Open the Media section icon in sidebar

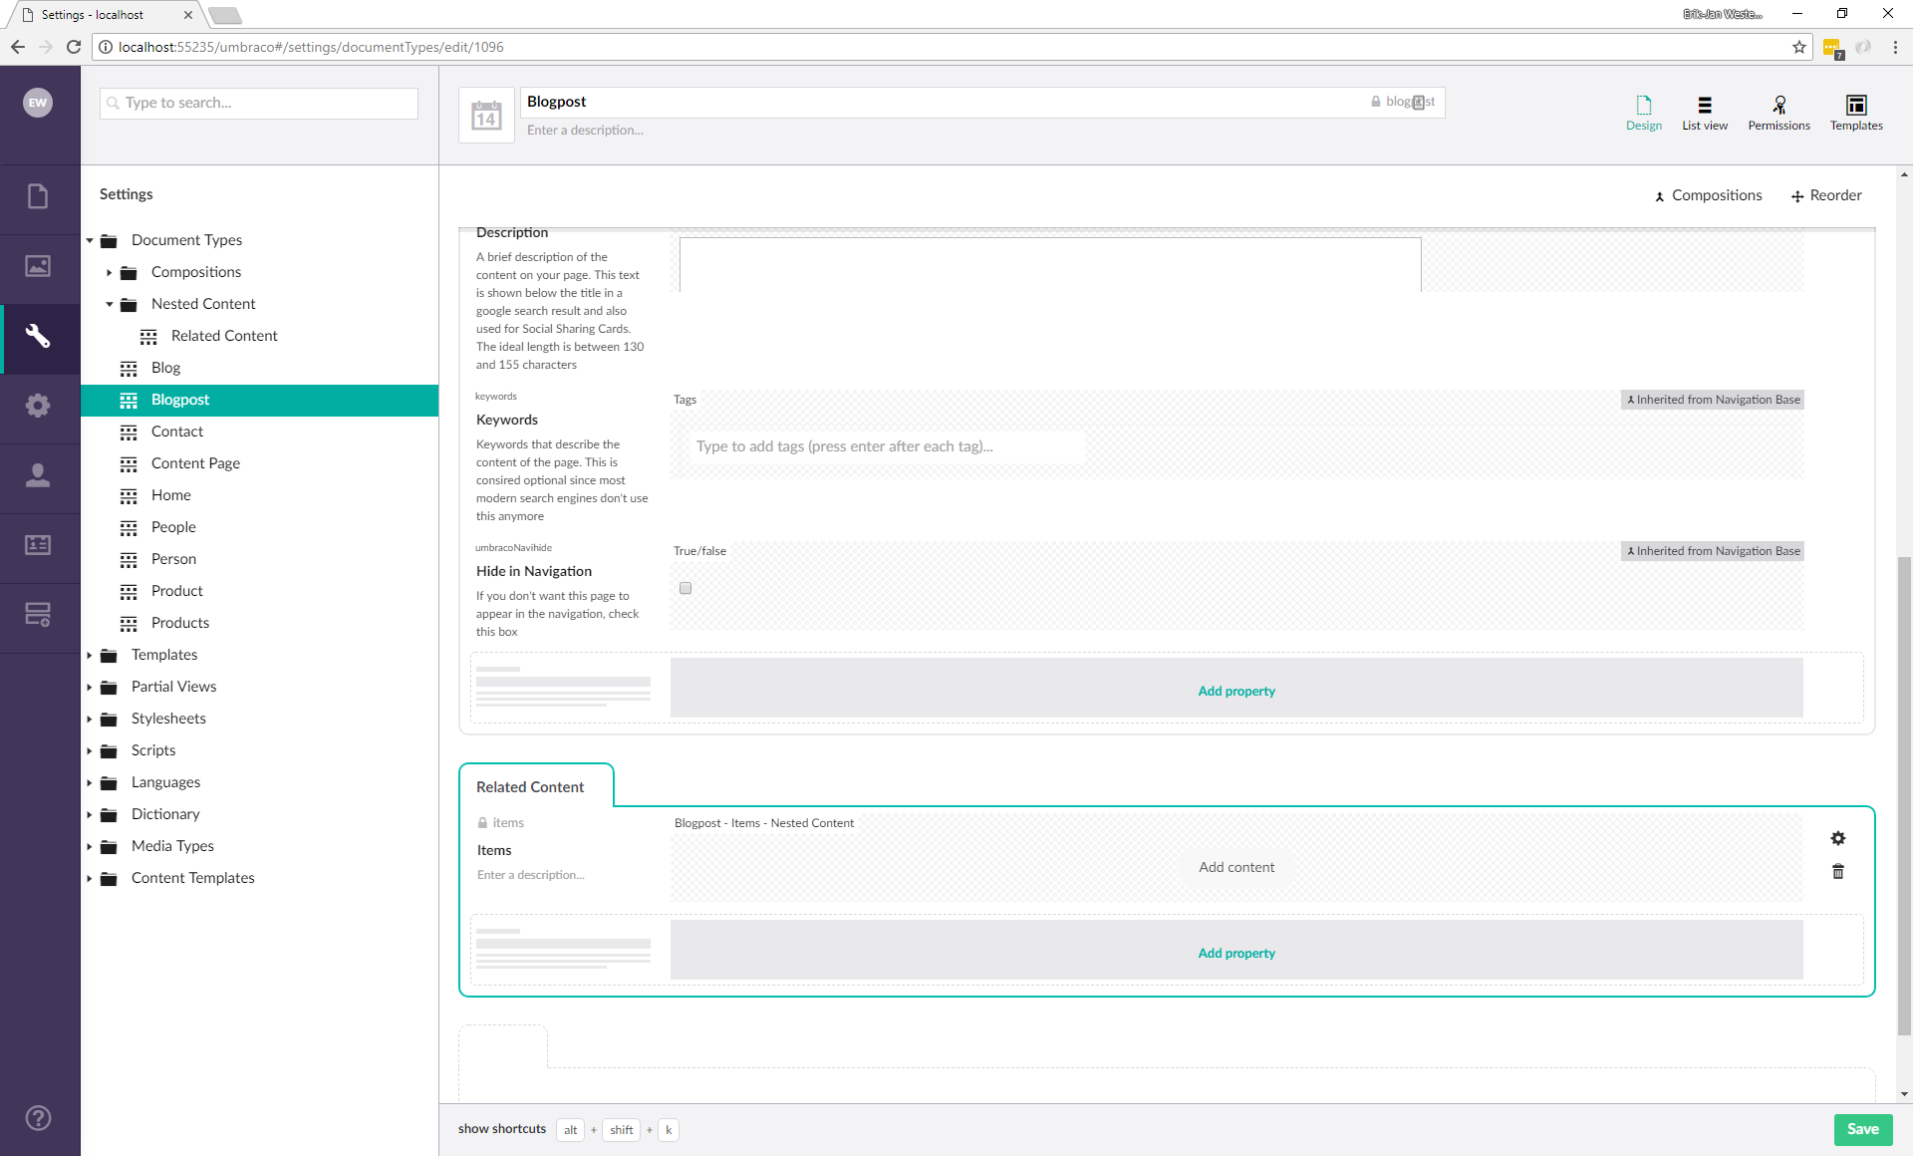coord(38,266)
